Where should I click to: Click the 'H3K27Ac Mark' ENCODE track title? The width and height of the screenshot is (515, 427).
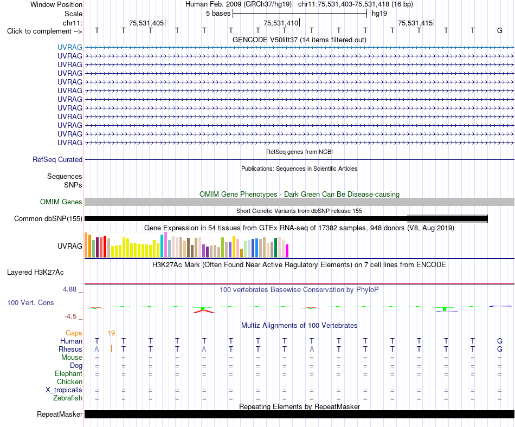tap(299, 265)
